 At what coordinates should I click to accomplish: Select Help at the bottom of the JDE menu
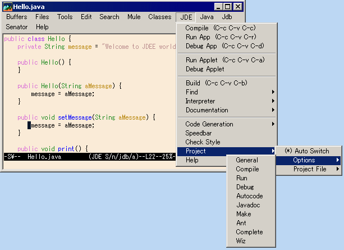coord(202,160)
